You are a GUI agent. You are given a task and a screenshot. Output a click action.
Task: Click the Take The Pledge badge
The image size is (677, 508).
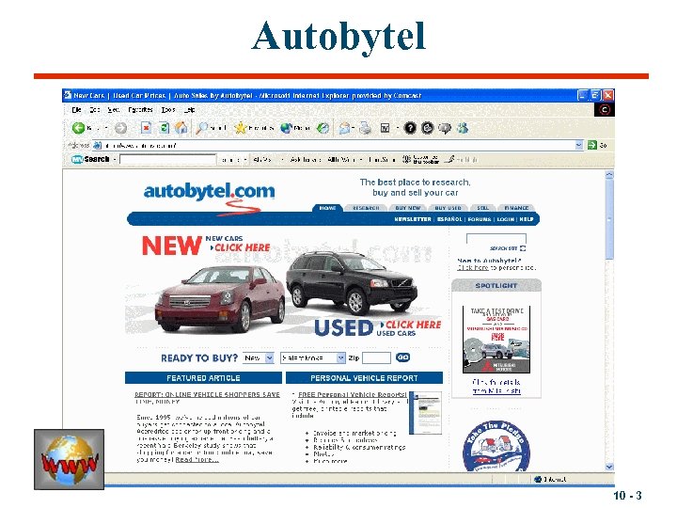(x=496, y=447)
